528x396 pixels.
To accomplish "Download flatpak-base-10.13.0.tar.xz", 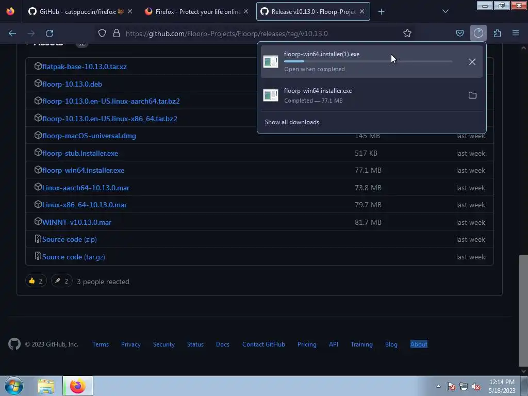I will click(x=85, y=67).
